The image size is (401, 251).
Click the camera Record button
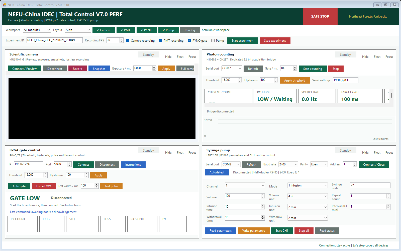pos(78,69)
